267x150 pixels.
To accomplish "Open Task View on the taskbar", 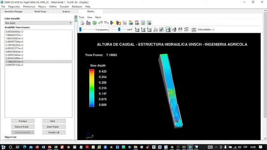I will [18, 147].
